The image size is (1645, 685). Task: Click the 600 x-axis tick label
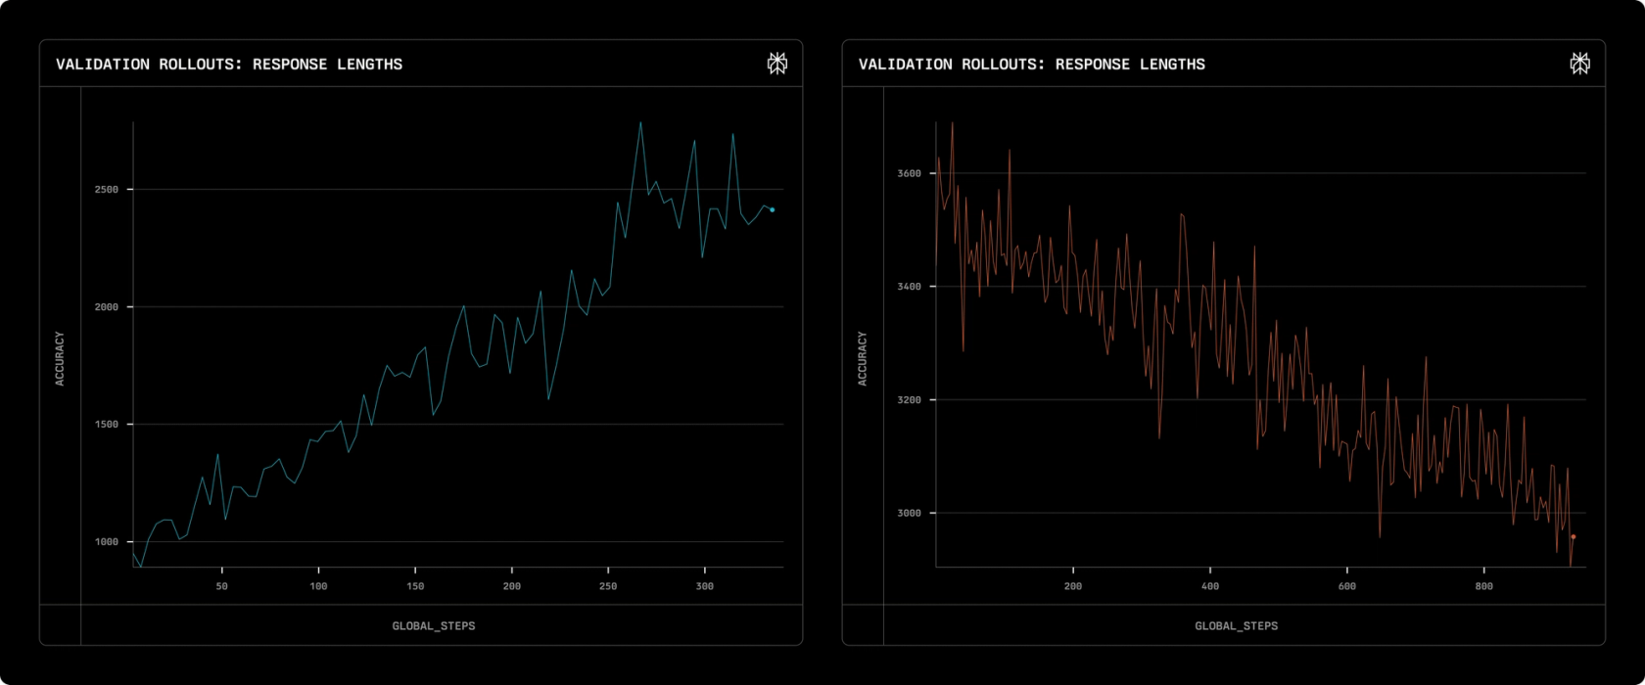1347,587
